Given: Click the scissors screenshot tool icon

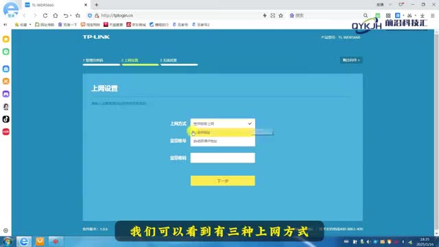Looking at the screenshot, I should pos(410,16).
